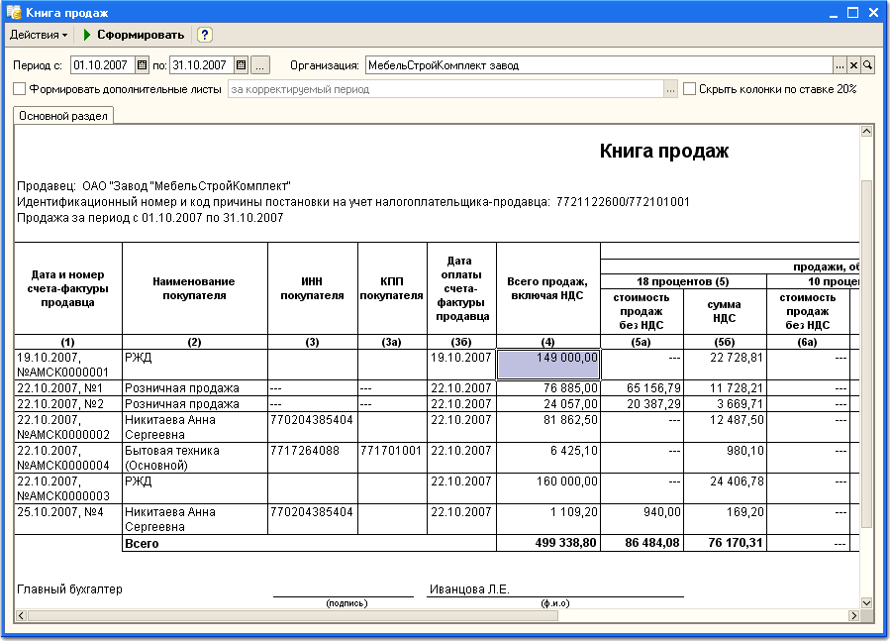Click the vertical scrollbar thumb
Screen dimensions: 890x641
click(x=866, y=354)
